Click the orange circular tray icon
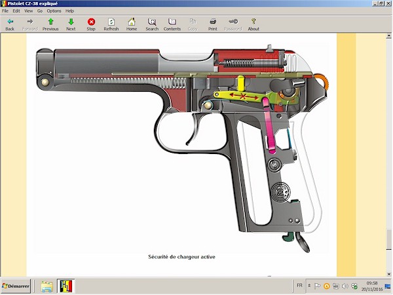The width and height of the screenshot is (393, 295). pos(327,286)
